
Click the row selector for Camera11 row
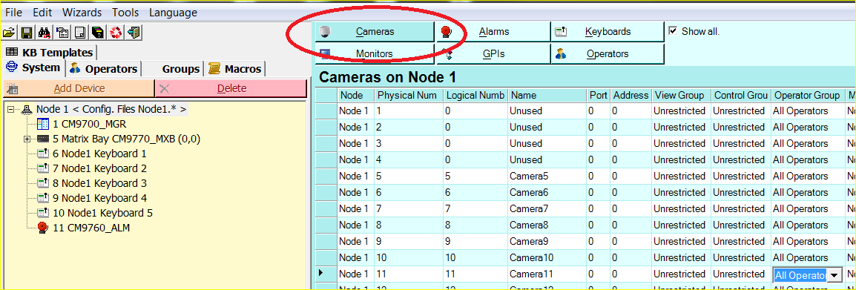326,274
